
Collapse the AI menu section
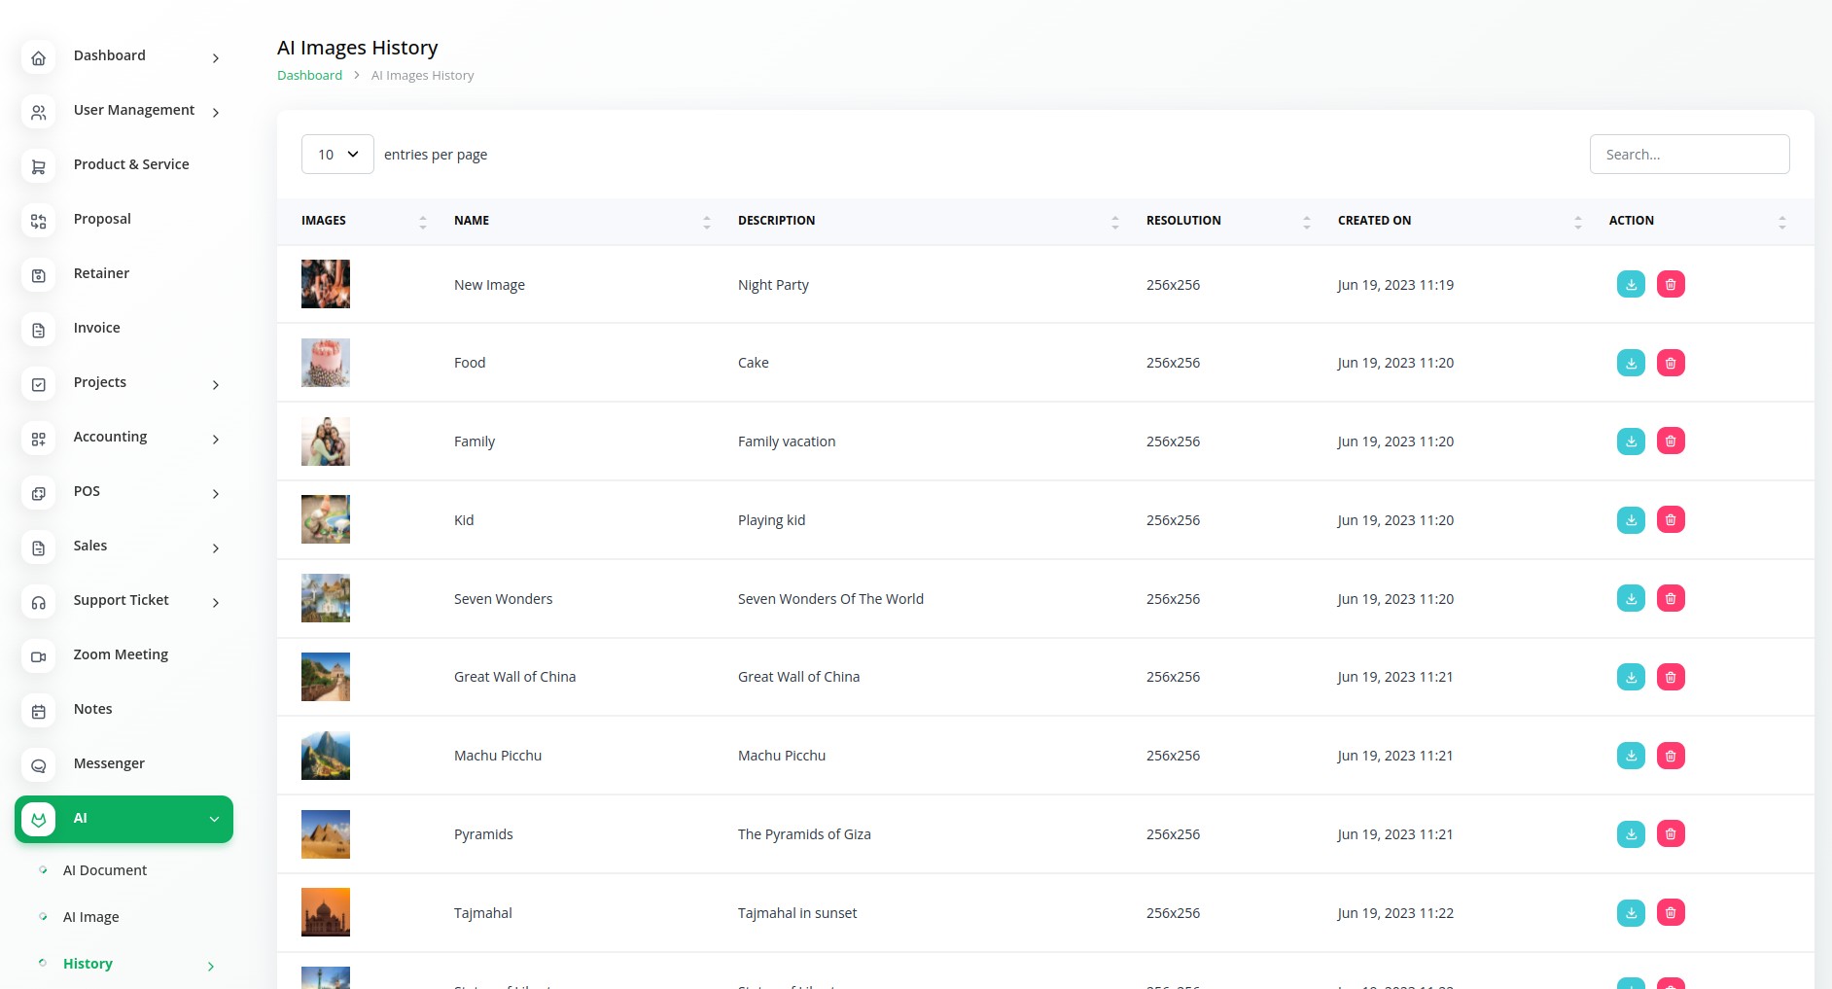[214, 819]
